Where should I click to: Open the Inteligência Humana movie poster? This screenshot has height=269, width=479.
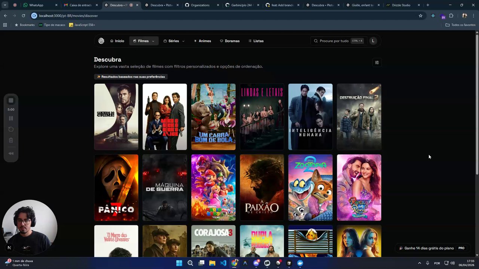click(x=310, y=117)
